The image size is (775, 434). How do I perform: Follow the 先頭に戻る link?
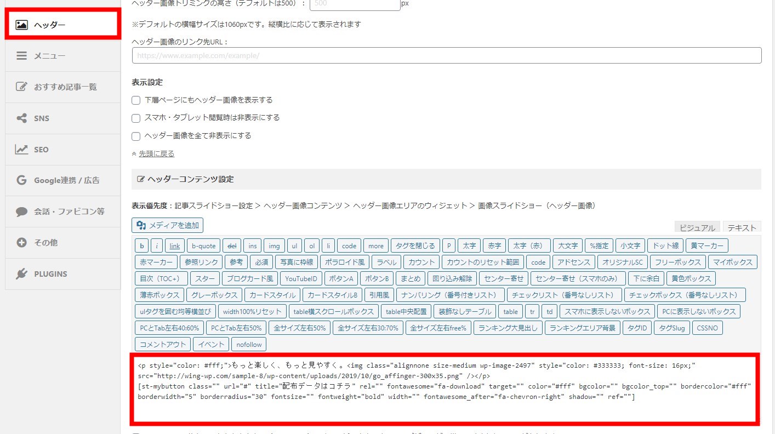[156, 154]
